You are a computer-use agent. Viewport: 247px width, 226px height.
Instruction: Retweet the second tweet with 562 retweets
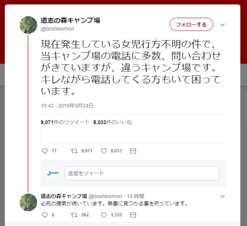(x=74, y=215)
